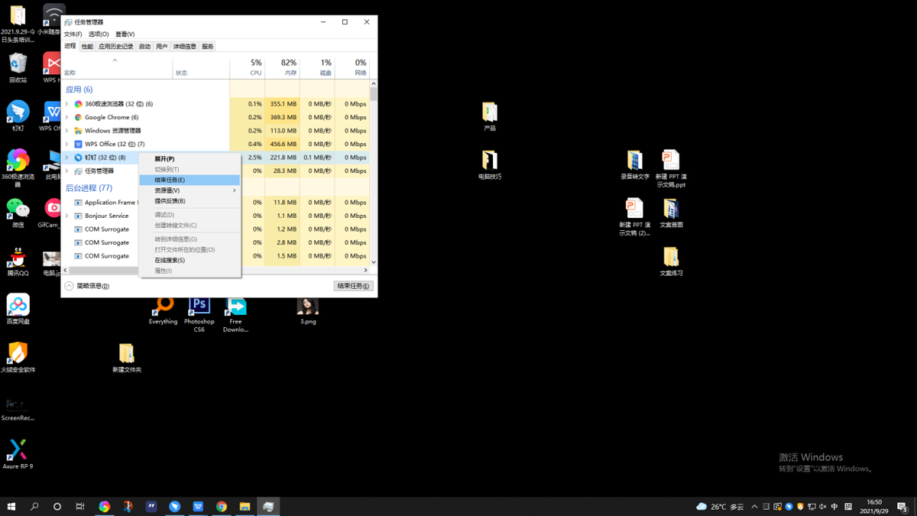Select the 电脑技巧 folder on the desktop
Screen dimensions: 917x516
pyautogui.click(x=490, y=164)
